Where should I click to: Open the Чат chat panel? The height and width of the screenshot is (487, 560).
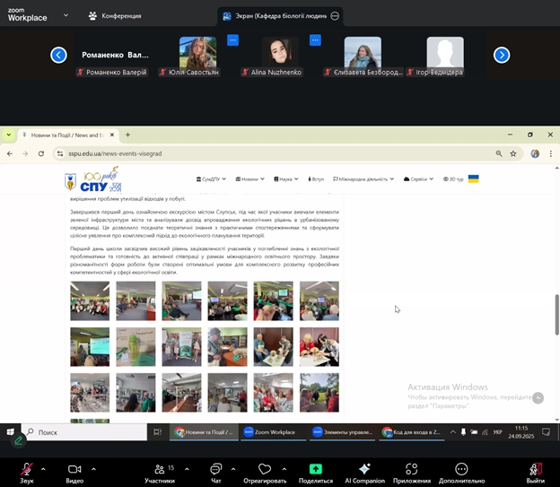click(x=215, y=469)
